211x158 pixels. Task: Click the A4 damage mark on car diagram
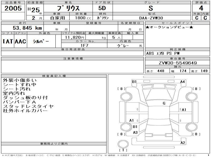(x=183, y=82)
